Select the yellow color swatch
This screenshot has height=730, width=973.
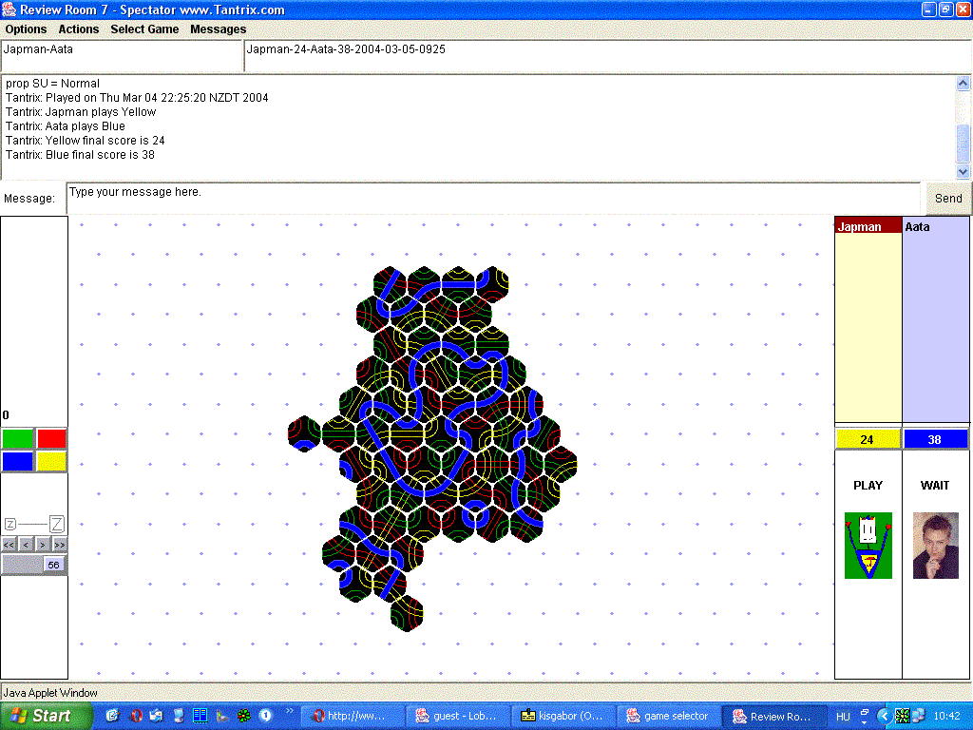pyautogui.click(x=51, y=461)
